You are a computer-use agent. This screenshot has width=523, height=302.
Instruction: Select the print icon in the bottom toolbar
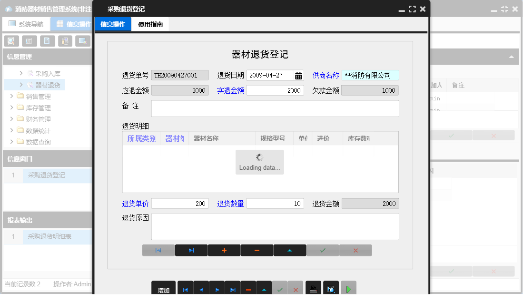313,288
